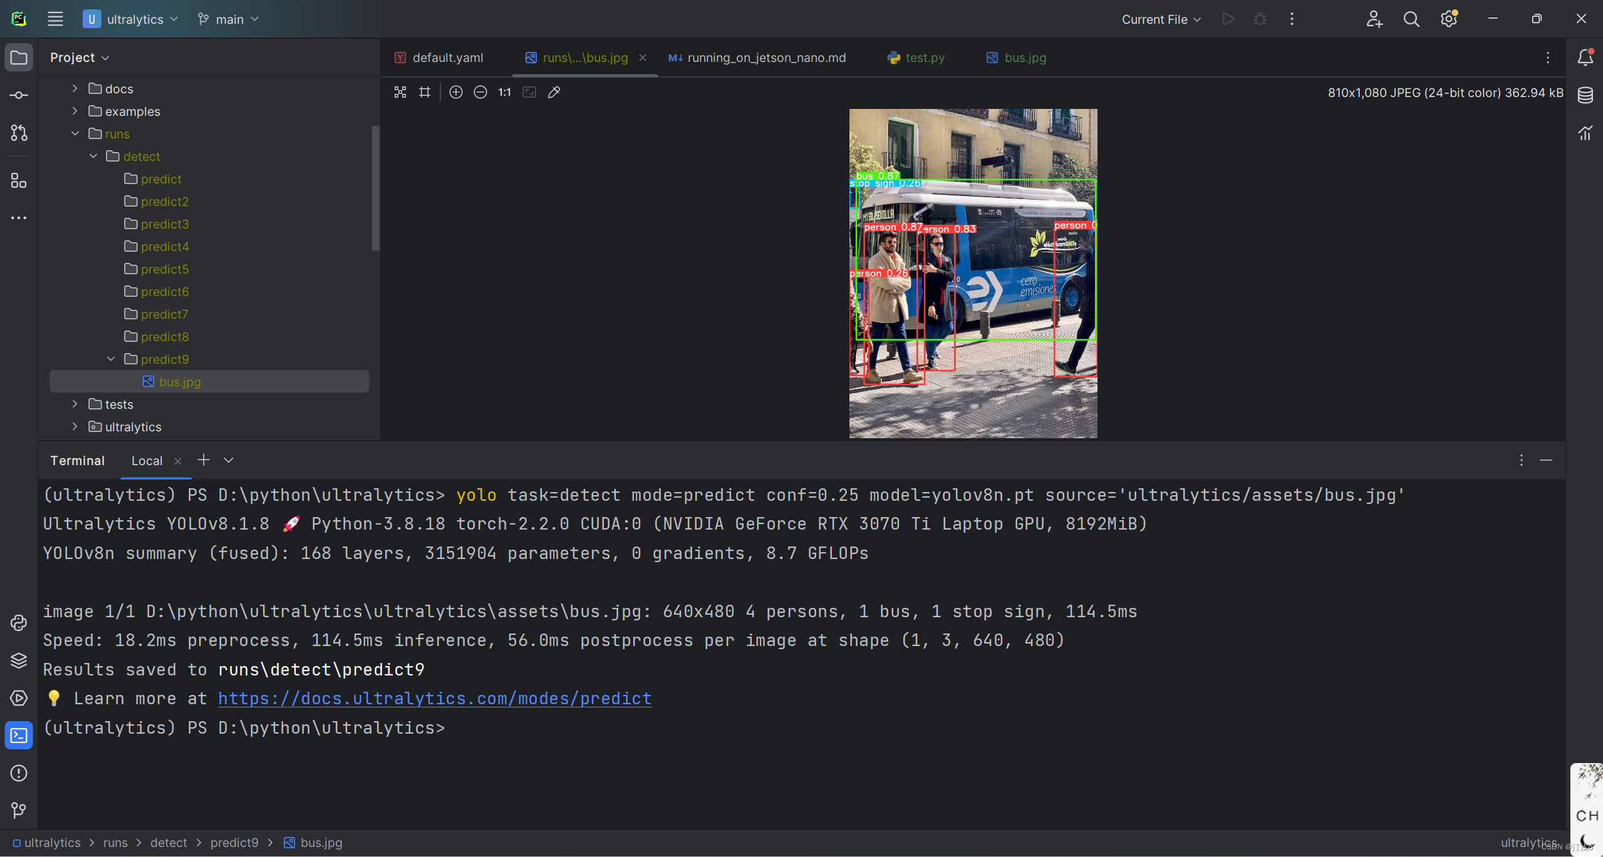
Task: Toggle the transparency chessboard for the image
Action: (400, 92)
